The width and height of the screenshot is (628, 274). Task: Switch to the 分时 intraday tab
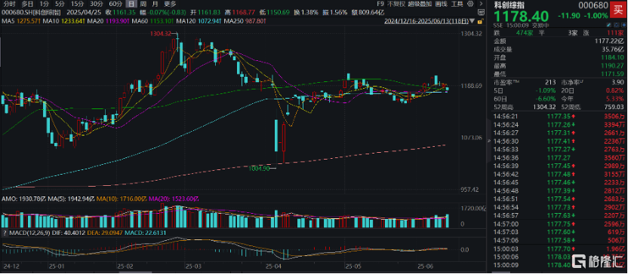(x=9, y=4)
